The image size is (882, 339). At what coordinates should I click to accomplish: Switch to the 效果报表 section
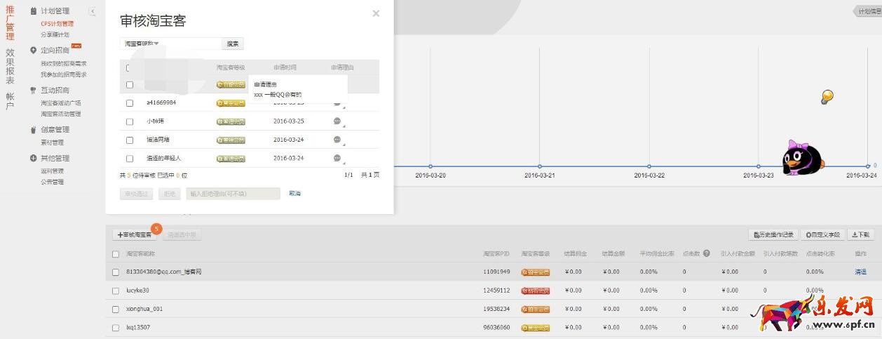[x=10, y=67]
